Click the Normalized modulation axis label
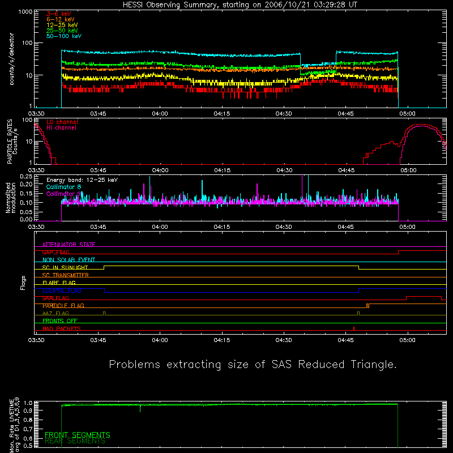 pos(11,198)
